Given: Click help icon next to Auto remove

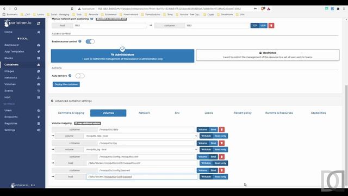Looking at the screenshot, I should 70,76.
